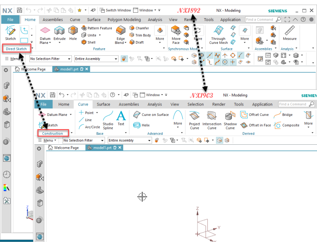This screenshot has width=317, height=242.
Task: Expand the Unite dropdown arrow
Action: pyautogui.click(x=100, y=35)
